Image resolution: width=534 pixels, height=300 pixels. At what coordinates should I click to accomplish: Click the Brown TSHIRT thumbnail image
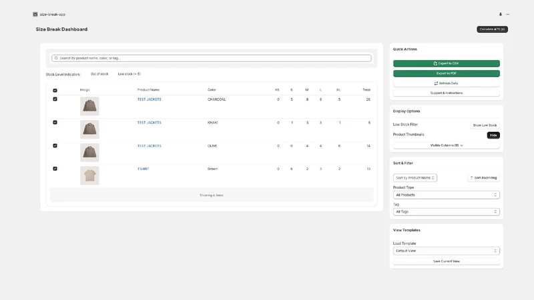click(x=89, y=175)
